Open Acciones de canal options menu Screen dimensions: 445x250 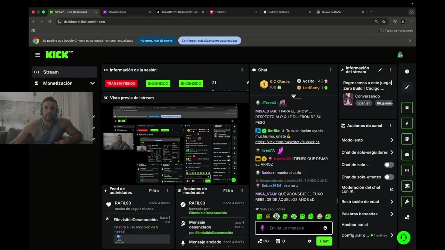coord(390,126)
